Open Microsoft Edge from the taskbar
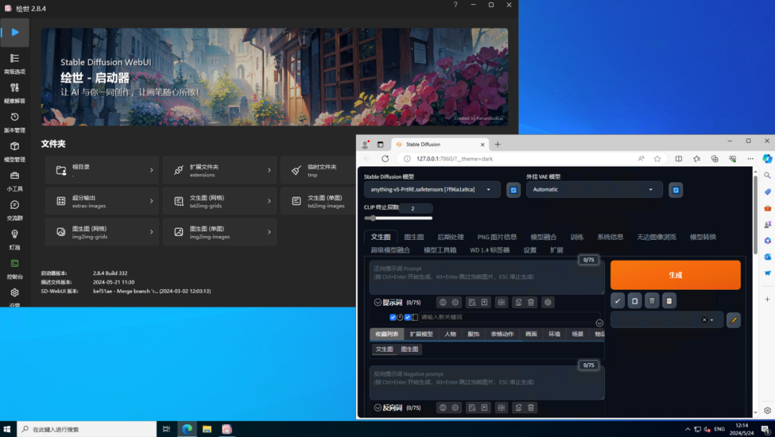775x437 pixels. point(187,429)
